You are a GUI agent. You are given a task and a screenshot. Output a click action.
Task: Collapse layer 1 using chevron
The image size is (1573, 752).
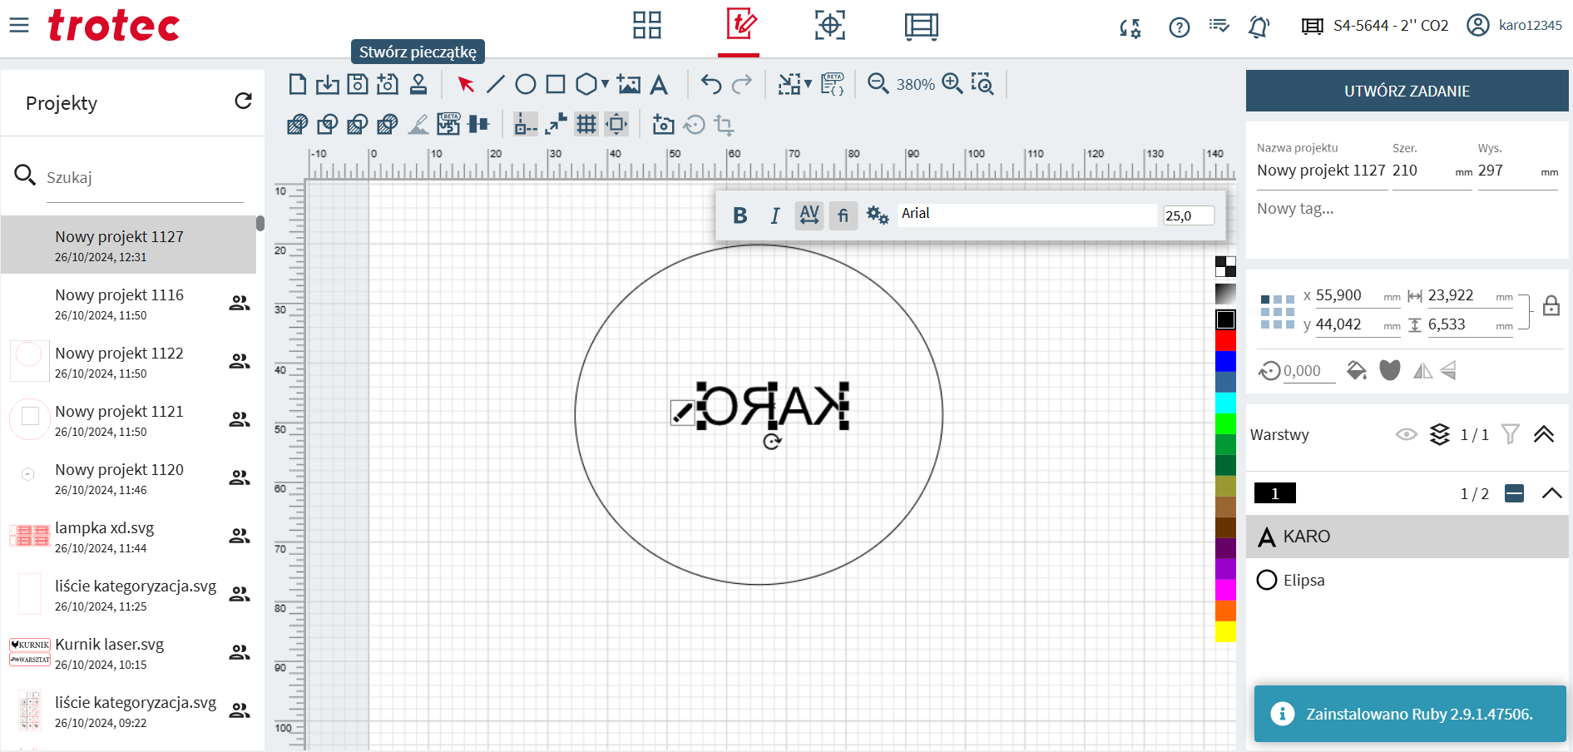point(1551,493)
